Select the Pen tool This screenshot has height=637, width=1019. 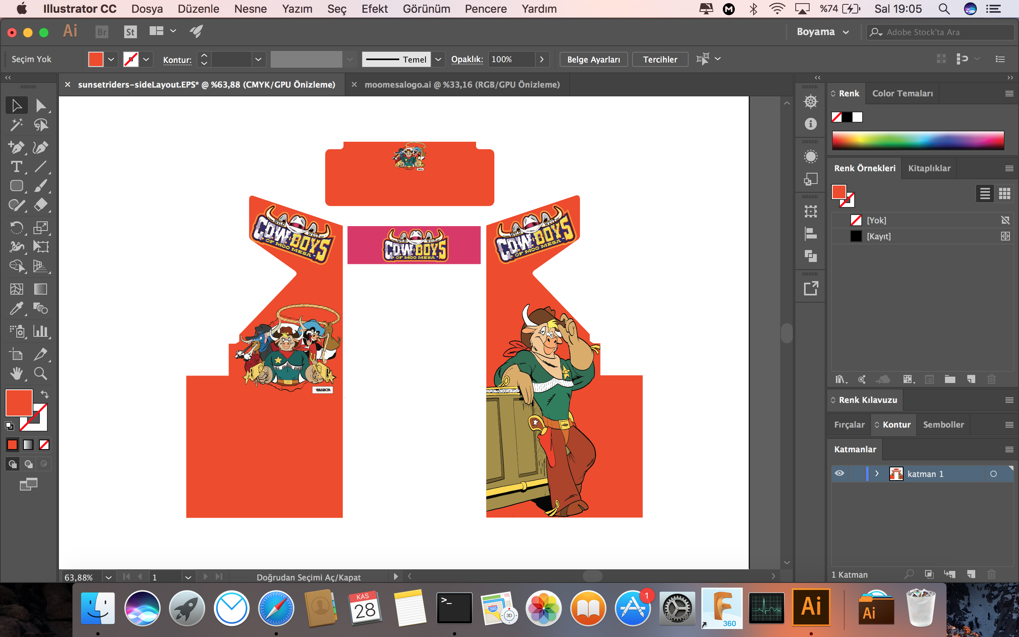pyautogui.click(x=16, y=147)
